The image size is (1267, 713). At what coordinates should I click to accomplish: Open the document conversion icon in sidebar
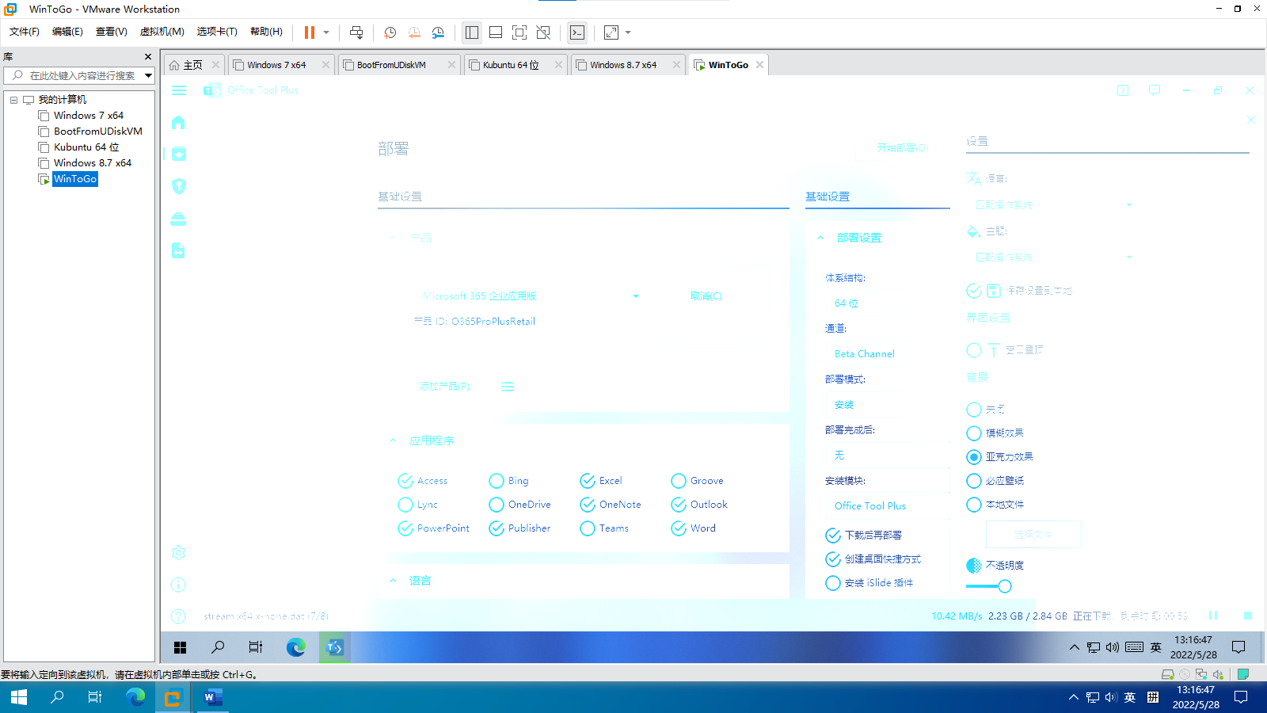[x=178, y=250]
